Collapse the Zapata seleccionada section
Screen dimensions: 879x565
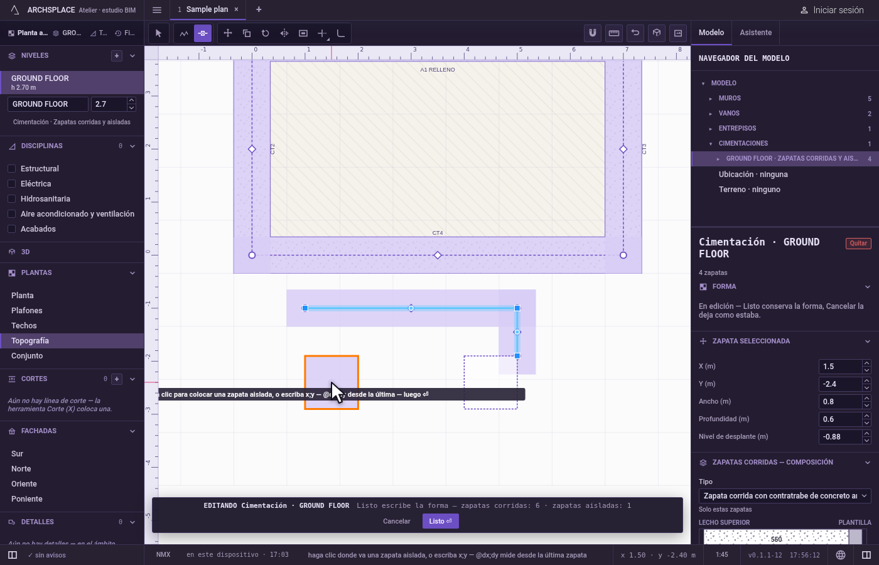point(868,342)
